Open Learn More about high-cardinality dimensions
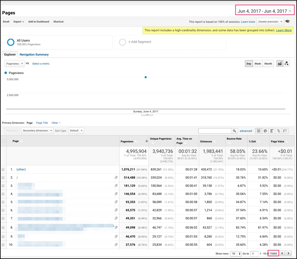Viewport: 297px width, 259px height. 284,30
